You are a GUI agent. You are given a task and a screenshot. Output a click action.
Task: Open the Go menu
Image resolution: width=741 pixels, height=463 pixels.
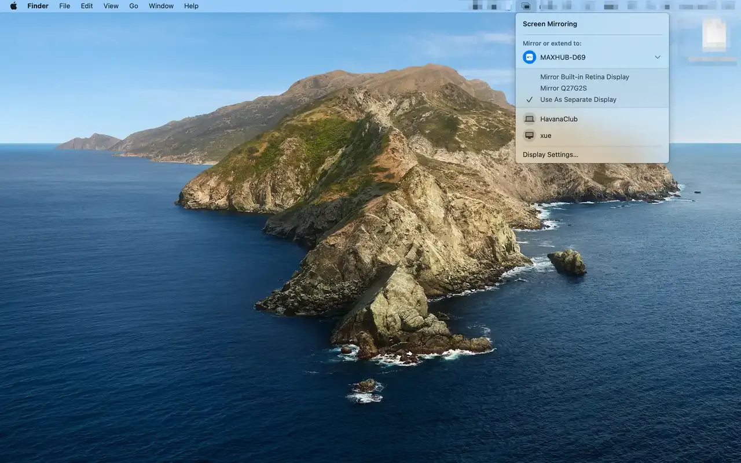[134, 6]
